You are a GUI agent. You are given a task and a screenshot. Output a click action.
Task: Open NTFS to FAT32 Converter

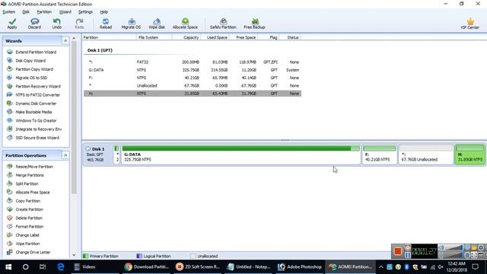tap(37, 94)
